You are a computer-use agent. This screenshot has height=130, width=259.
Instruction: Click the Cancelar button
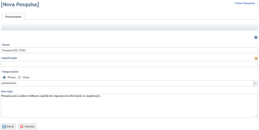(27, 127)
